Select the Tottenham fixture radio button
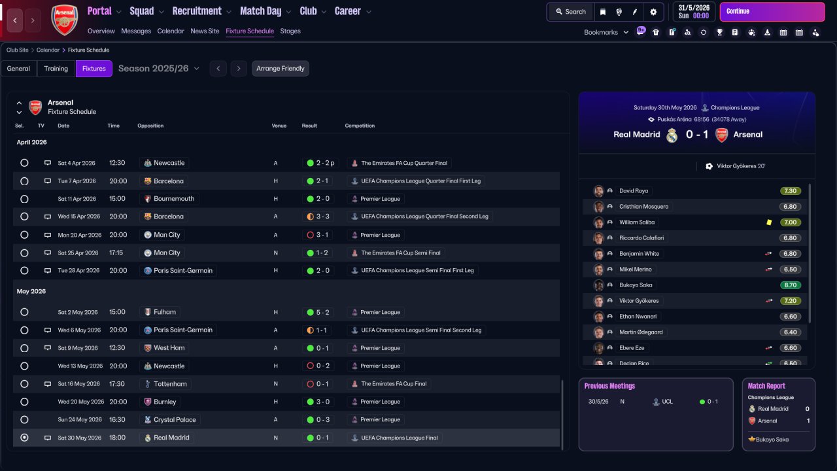837x471 pixels. pyautogui.click(x=24, y=384)
